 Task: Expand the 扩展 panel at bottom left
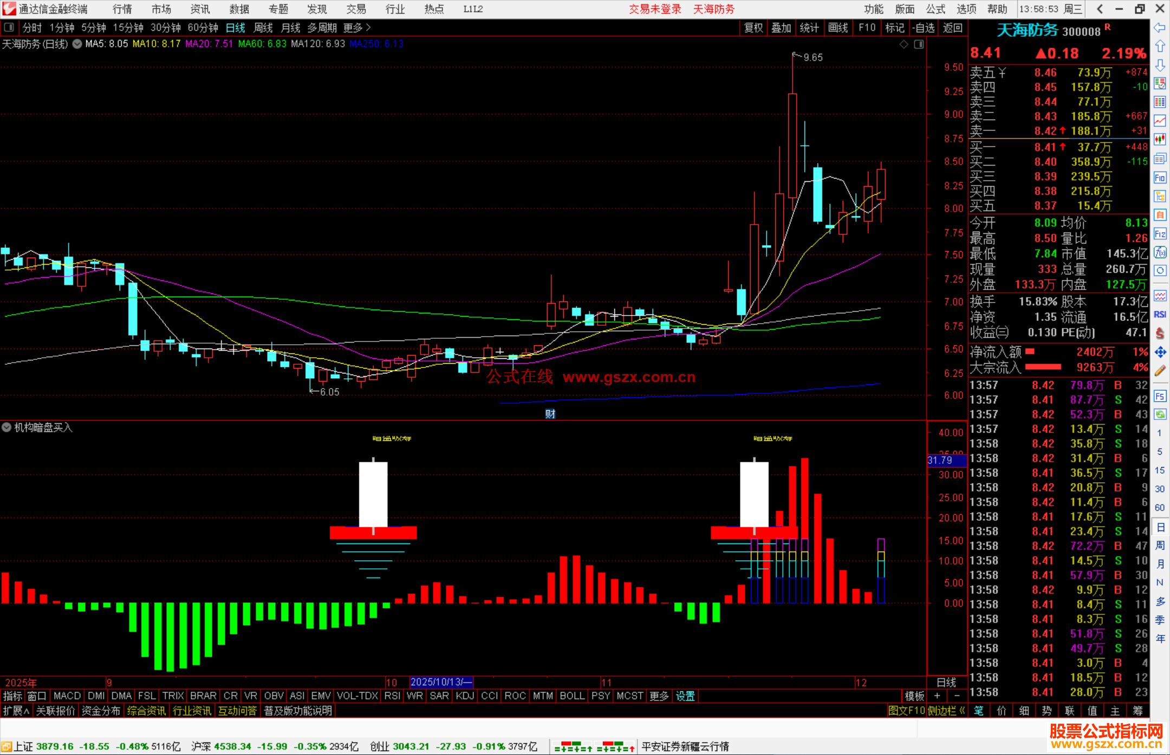(x=16, y=711)
